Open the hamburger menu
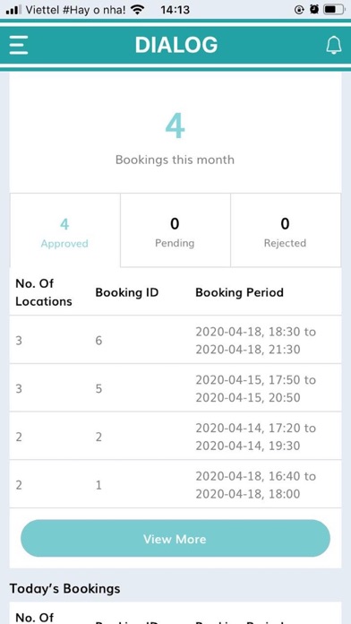The width and height of the screenshot is (351, 624). (19, 45)
